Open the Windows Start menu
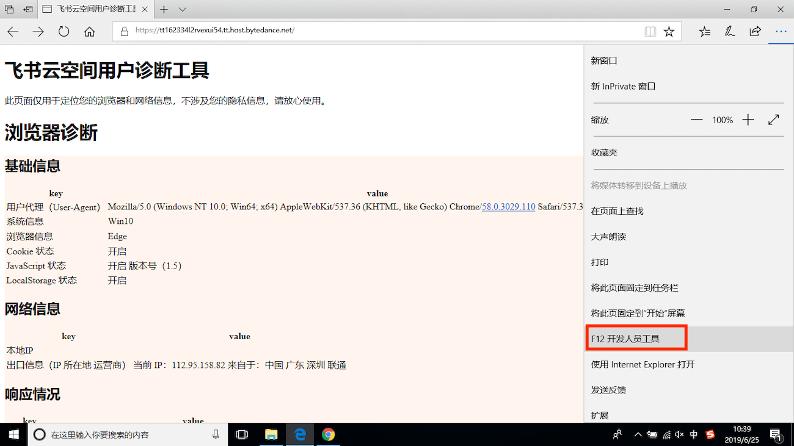794x446 pixels. point(13,434)
